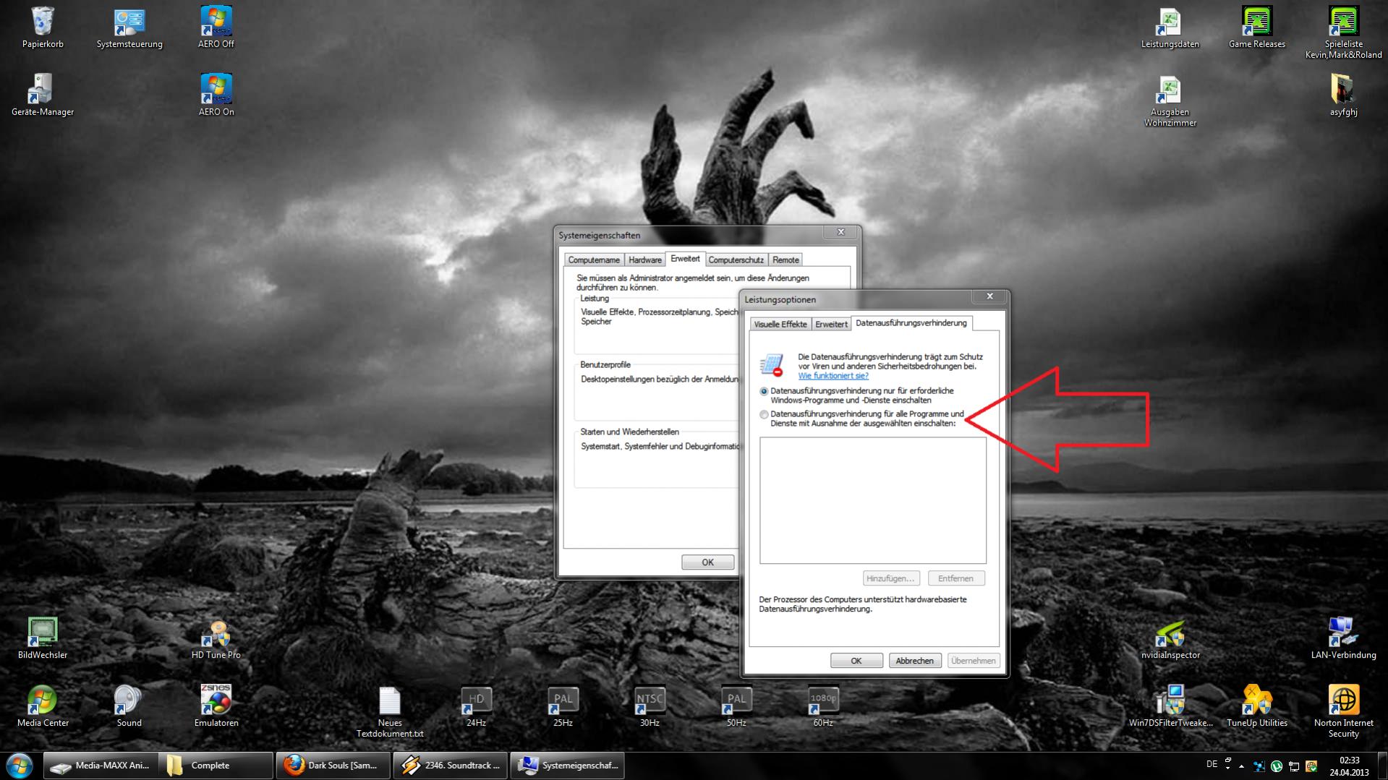Show hidden tray icons arrow
1388x780 pixels.
click(1241, 766)
